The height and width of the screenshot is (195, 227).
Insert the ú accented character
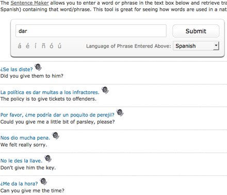tap(59, 46)
